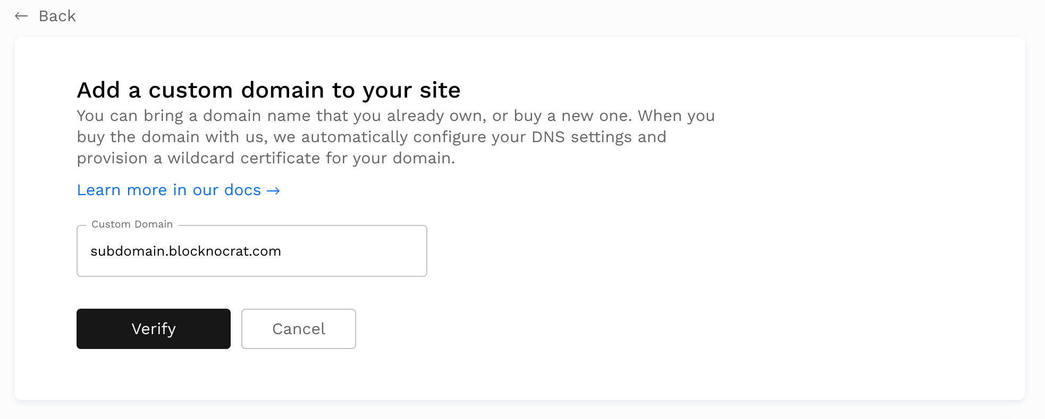Screen dimensions: 1045x419
Task: Go back using the Back label
Action: [57, 16]
